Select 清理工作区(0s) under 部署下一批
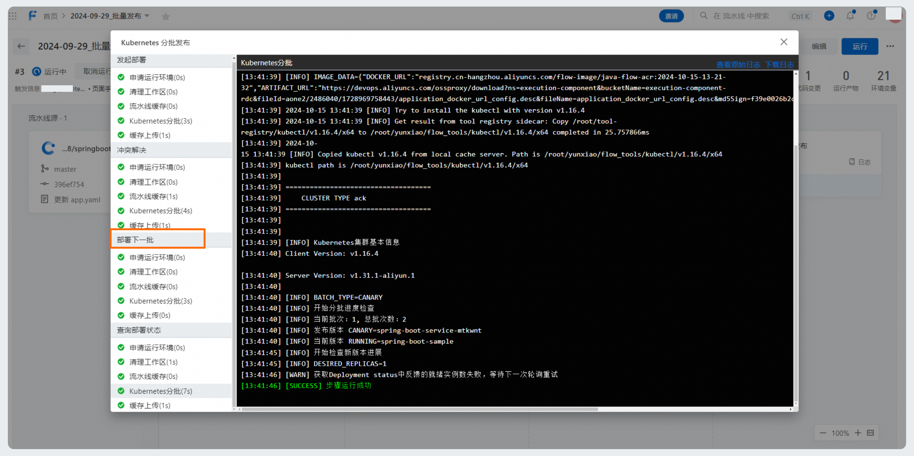Screen dimensions: 914x456 (171, 272)
